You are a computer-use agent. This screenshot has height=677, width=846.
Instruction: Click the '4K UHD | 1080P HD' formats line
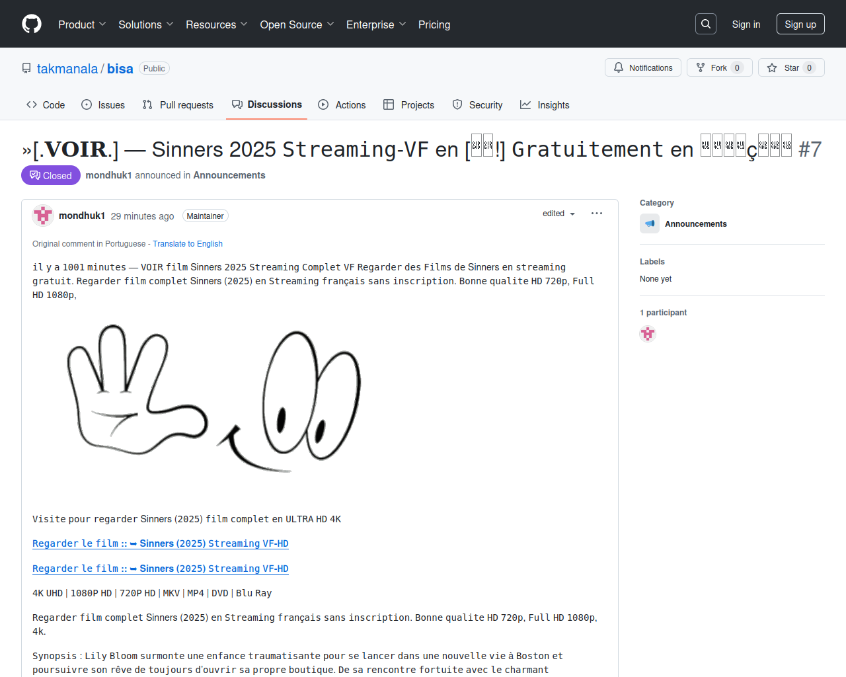coord(152,593)
